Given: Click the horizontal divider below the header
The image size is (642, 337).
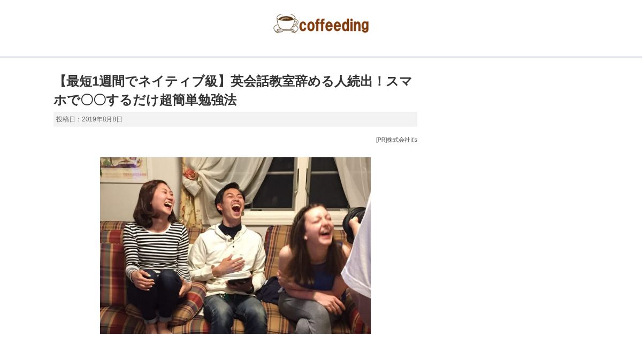Looking at the screenshot, I should tap(321, 57).
